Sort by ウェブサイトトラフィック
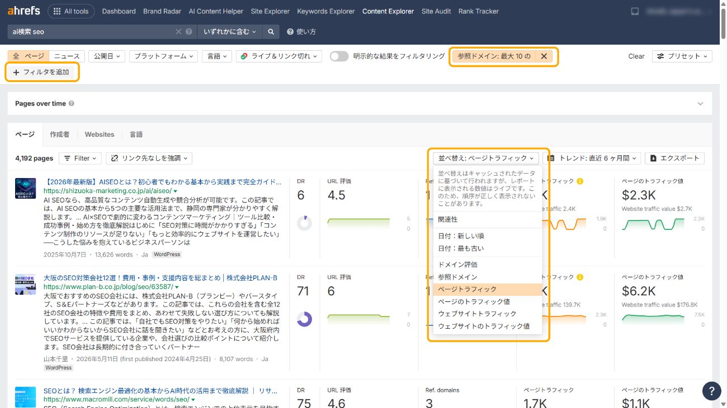Screen dimensions: 727x408 click(x=488, y=314)
